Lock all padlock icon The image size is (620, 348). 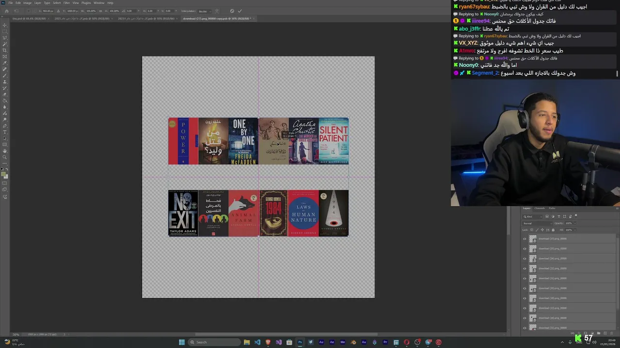[553, 230]
